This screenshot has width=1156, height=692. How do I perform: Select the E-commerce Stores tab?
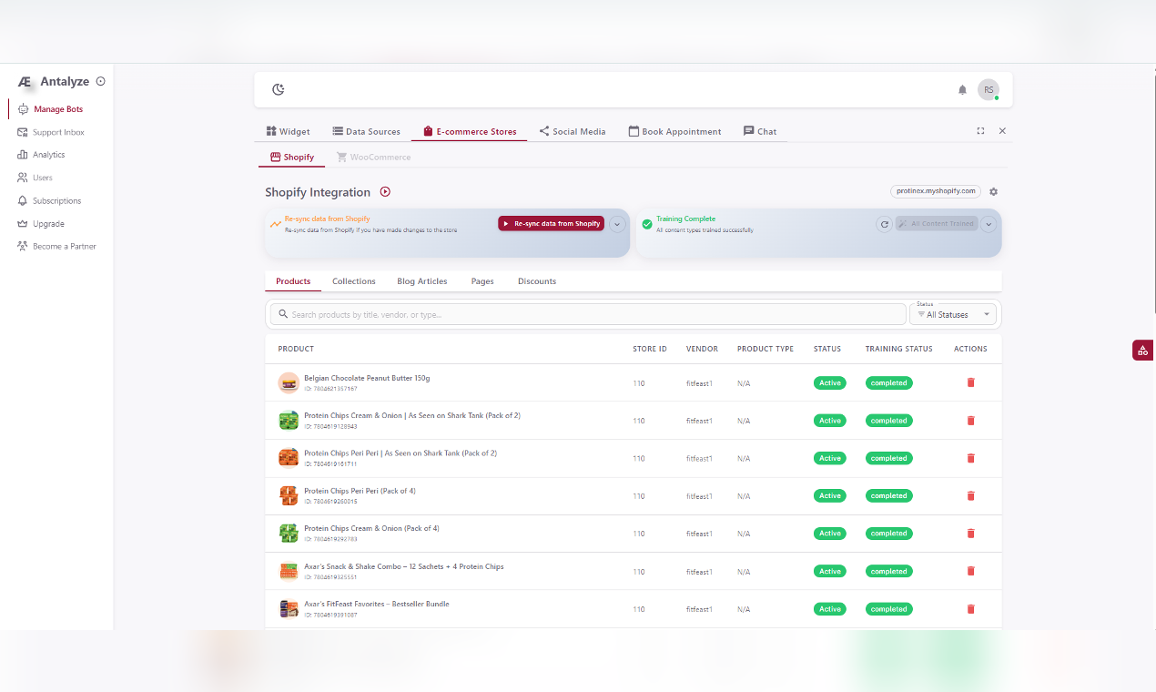(470, 131)
